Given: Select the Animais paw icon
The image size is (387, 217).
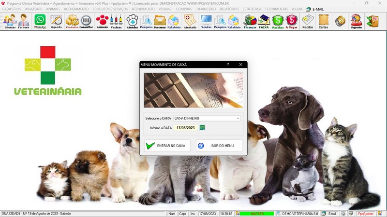Looking at the screenshot, I should [102, 21].
